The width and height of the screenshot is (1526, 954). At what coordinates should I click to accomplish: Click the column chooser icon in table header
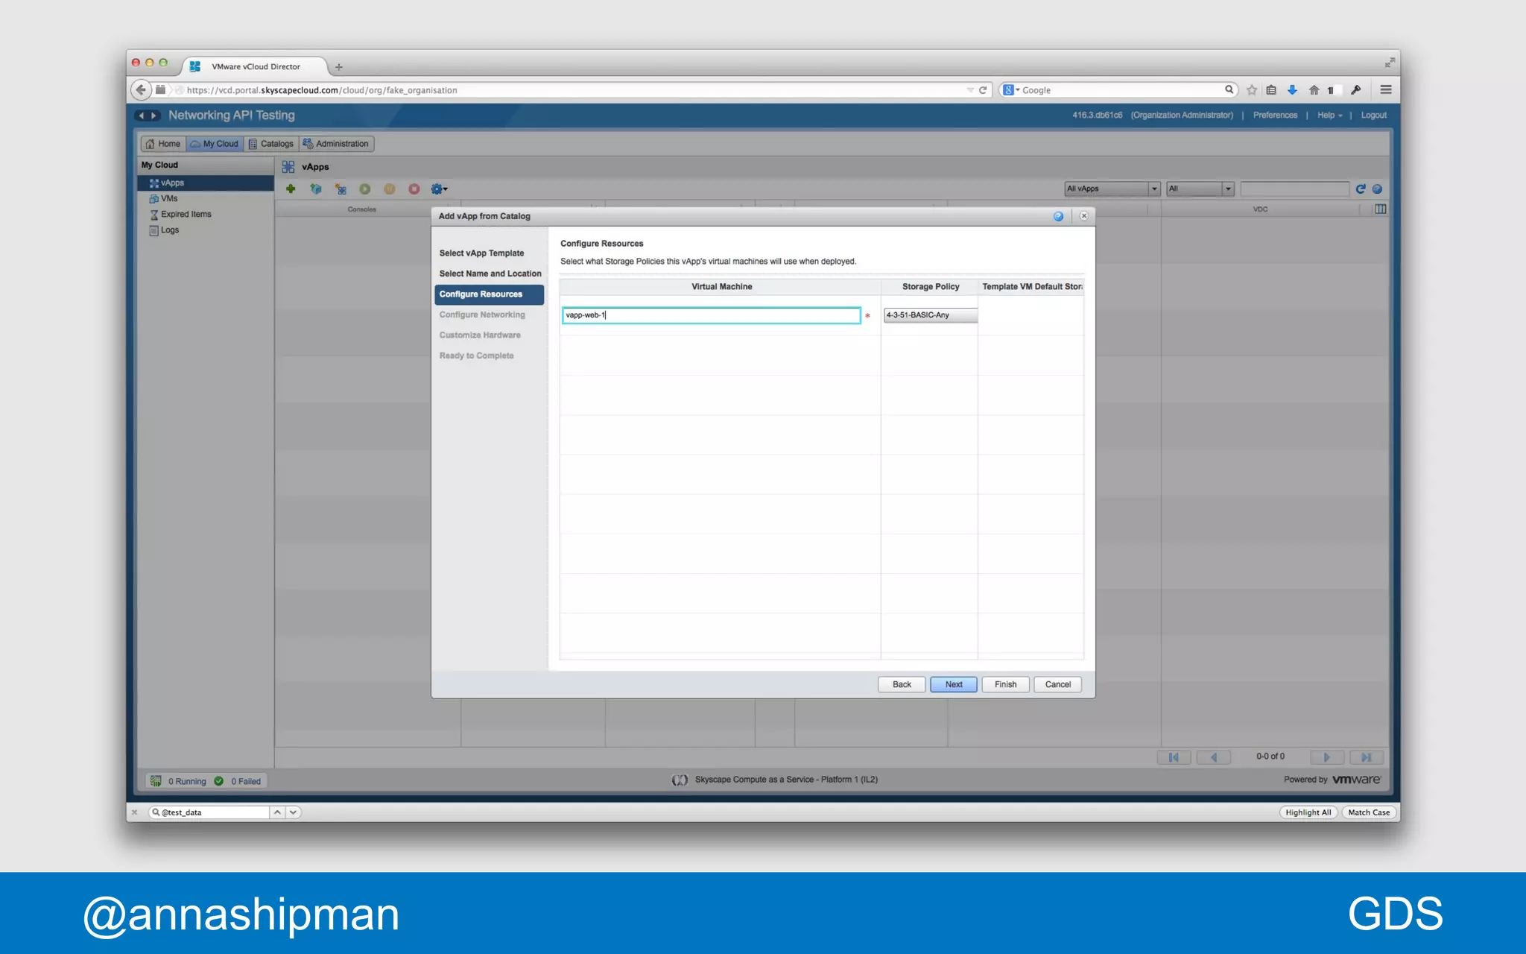pos(1380,209)
